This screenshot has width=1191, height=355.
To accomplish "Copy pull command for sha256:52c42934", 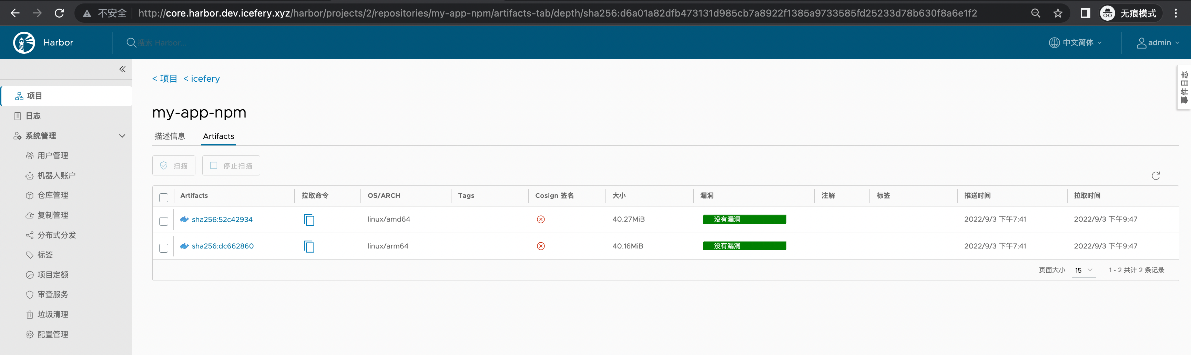I will (x=309, y=220).
